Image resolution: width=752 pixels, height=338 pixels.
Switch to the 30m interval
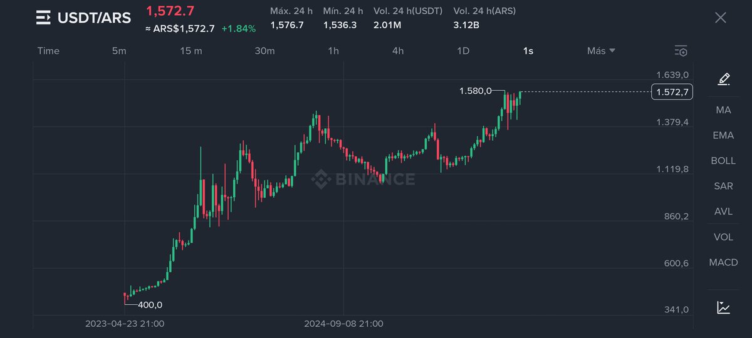(264, 51)
